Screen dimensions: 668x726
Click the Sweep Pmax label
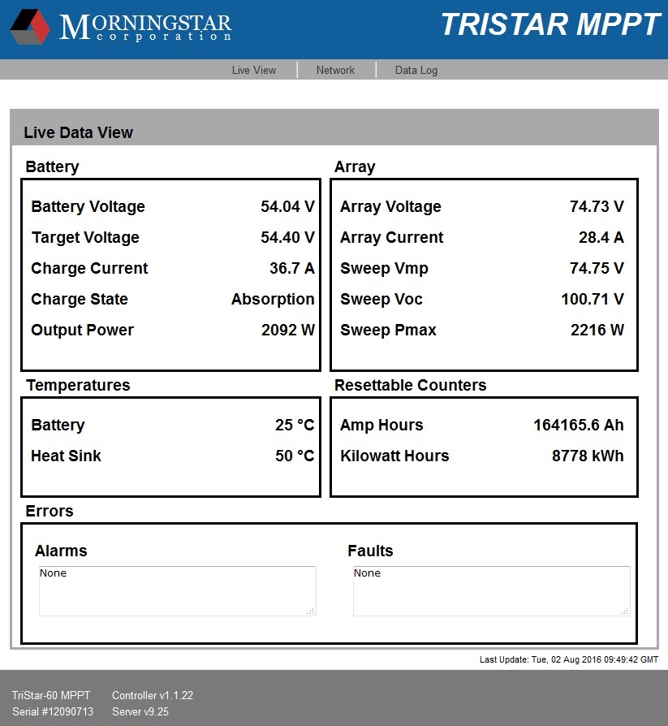pyautogui.click(x=388, y=331)
